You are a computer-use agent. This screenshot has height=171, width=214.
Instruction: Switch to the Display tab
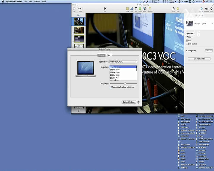point(101,55)
